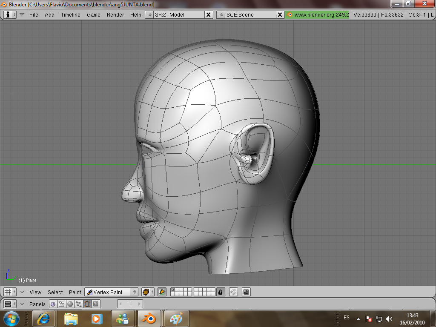Collapse the top header menus triangle
The image size is (436, 327).
tap(22, 14)
